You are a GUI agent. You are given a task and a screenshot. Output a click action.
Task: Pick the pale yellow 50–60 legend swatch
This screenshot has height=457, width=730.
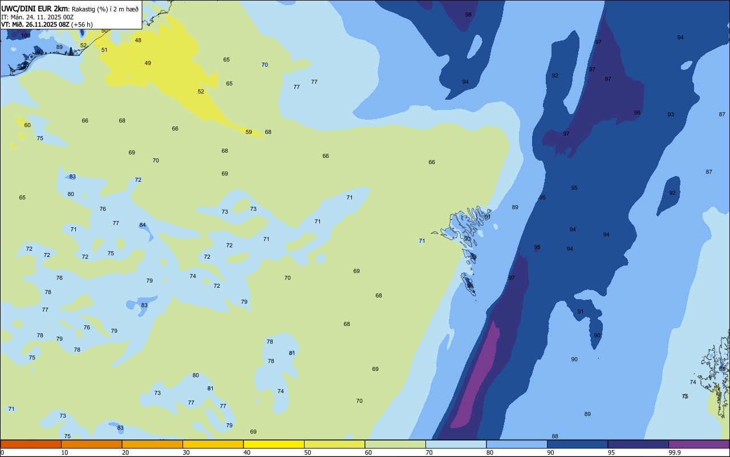click(x=334, y=444)
